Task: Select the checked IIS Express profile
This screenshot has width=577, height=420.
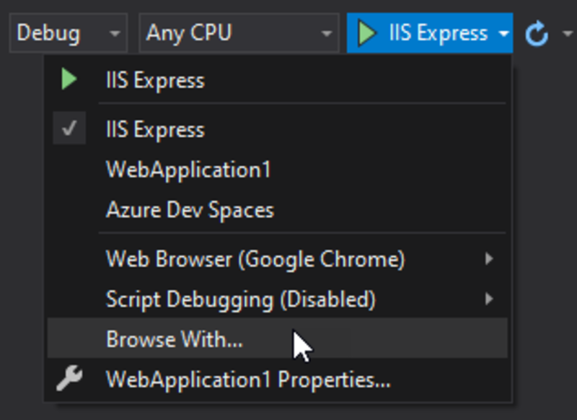Action: pos(278,129)
